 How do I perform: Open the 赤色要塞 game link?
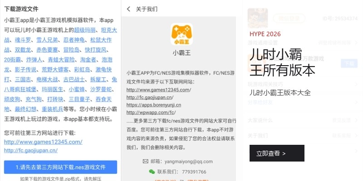47,50
